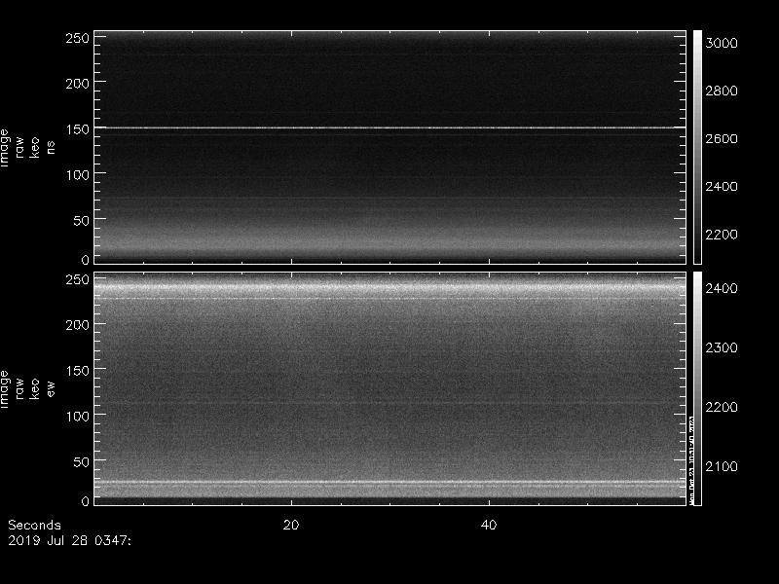
Task: Click the ns keogram grayscale colorbar
Action: point(697,147)
